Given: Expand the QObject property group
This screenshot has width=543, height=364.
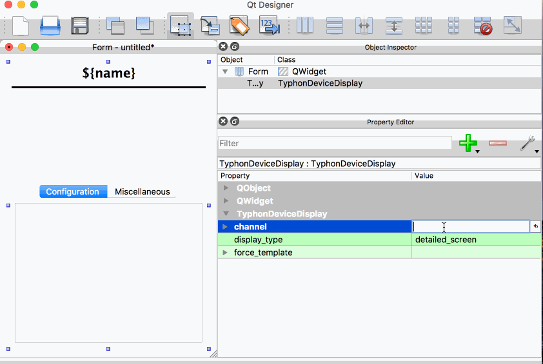Looking at the screenshot, I should (x=226, y=188).
